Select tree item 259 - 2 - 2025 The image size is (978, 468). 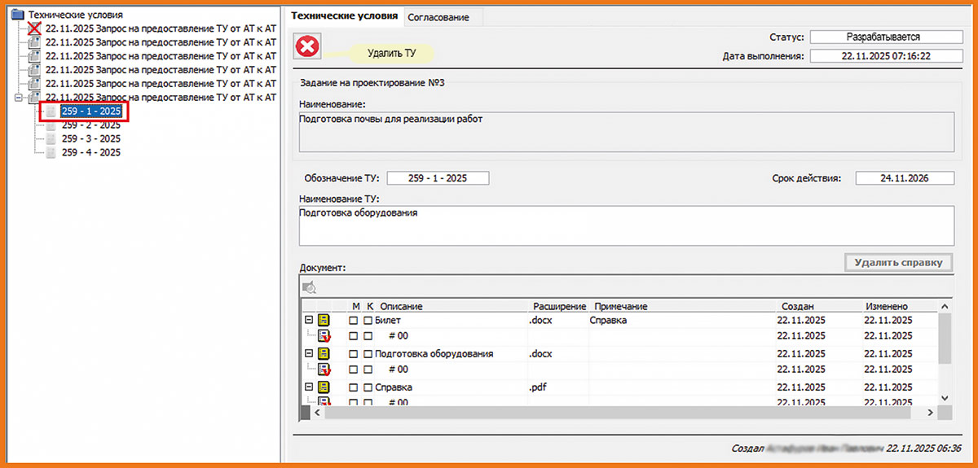pyautogui.click(x=90, y=125)
